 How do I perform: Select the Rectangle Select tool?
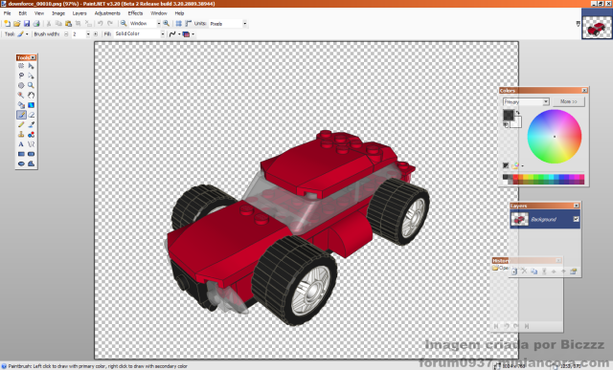pos(21,66)
